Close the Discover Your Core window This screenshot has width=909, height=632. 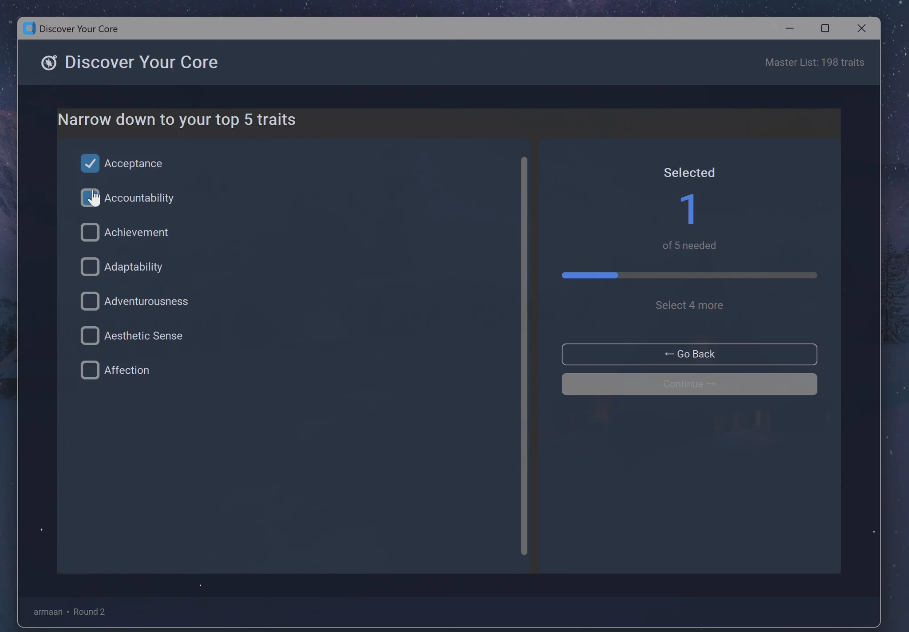click(x=861, y=28)
